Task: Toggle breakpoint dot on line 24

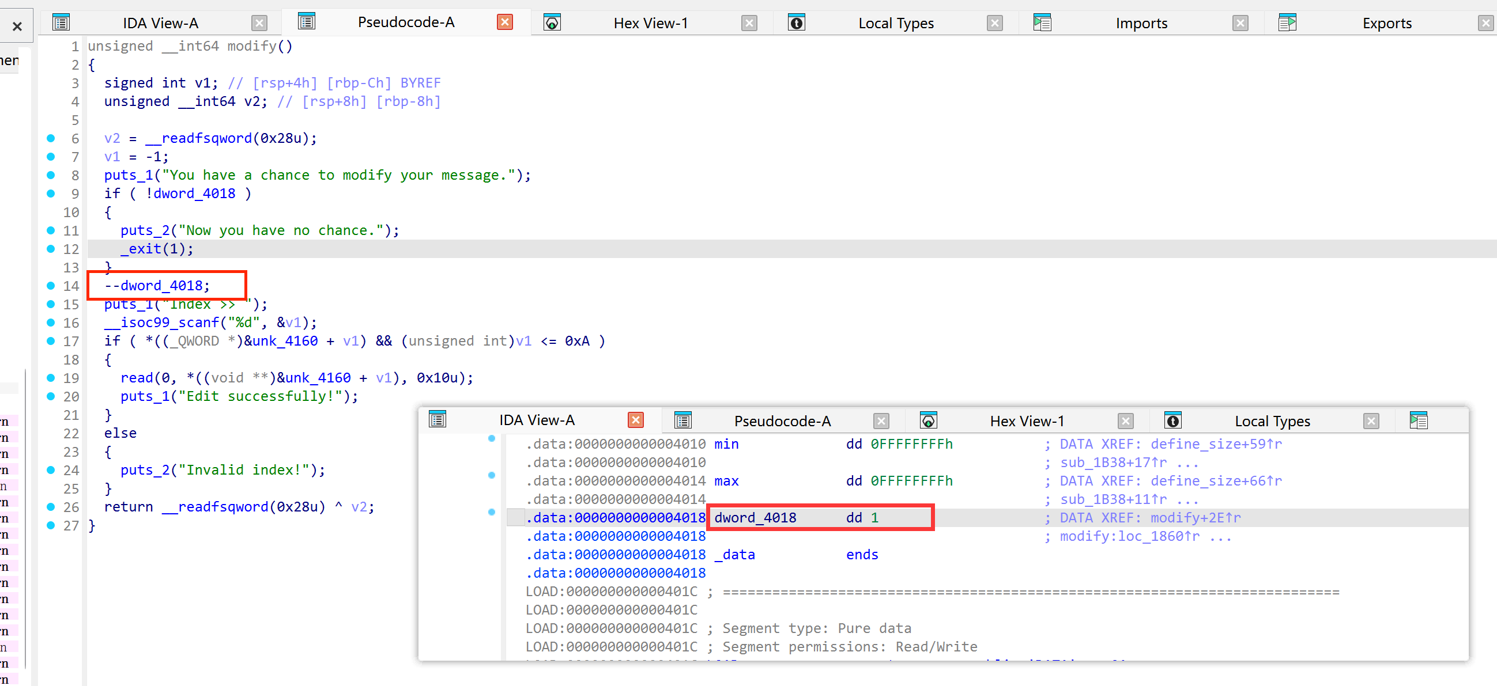Action: click(51, 470)
